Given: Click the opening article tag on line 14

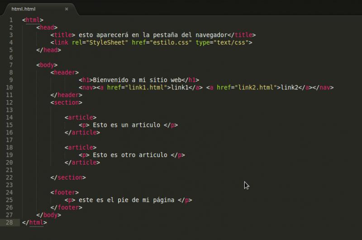Looking at the screenshot, I should click(81, 117).
